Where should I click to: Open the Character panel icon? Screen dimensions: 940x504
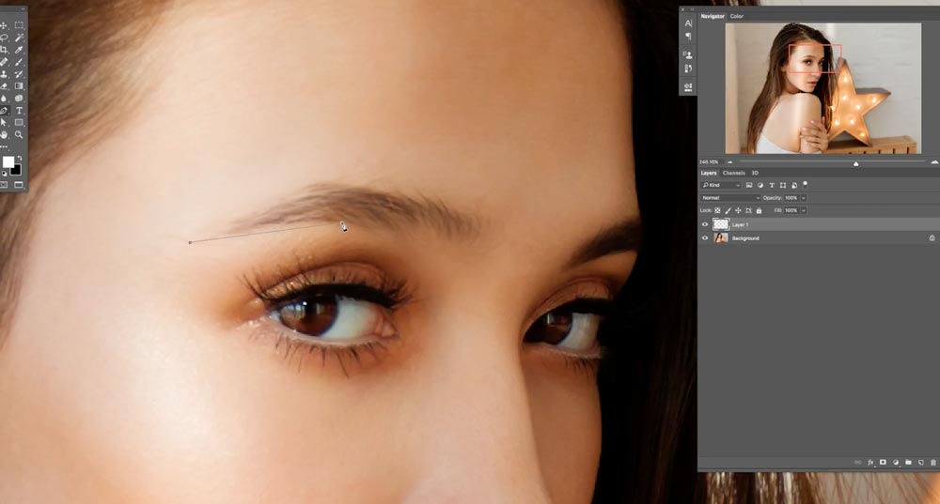(688, 23)
